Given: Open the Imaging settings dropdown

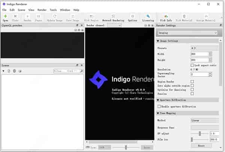Looking at the screenshot, I should 187,33.
